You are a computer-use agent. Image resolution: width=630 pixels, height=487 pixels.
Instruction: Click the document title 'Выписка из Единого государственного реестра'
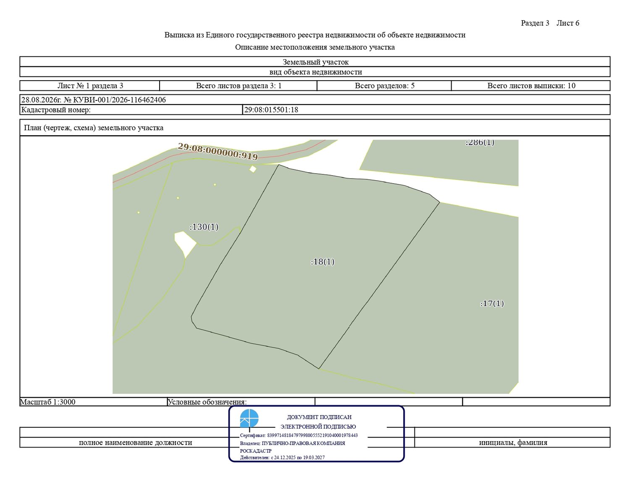click(315, 35)
